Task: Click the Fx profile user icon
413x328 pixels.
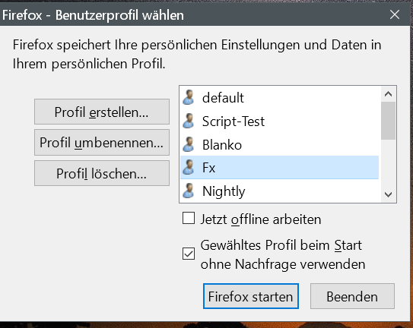Action: click(189, 167)
